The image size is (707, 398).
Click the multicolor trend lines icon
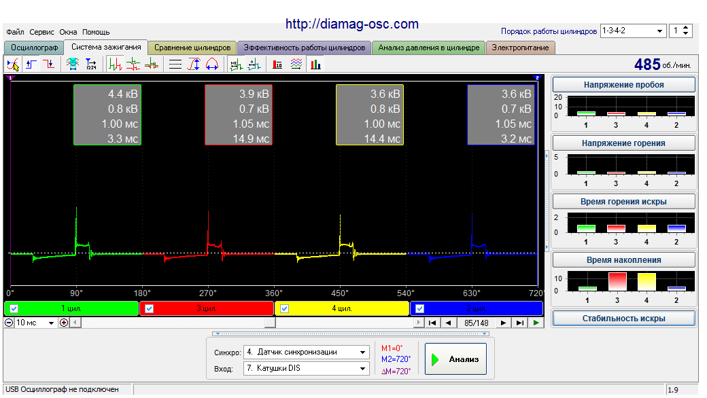296,65
